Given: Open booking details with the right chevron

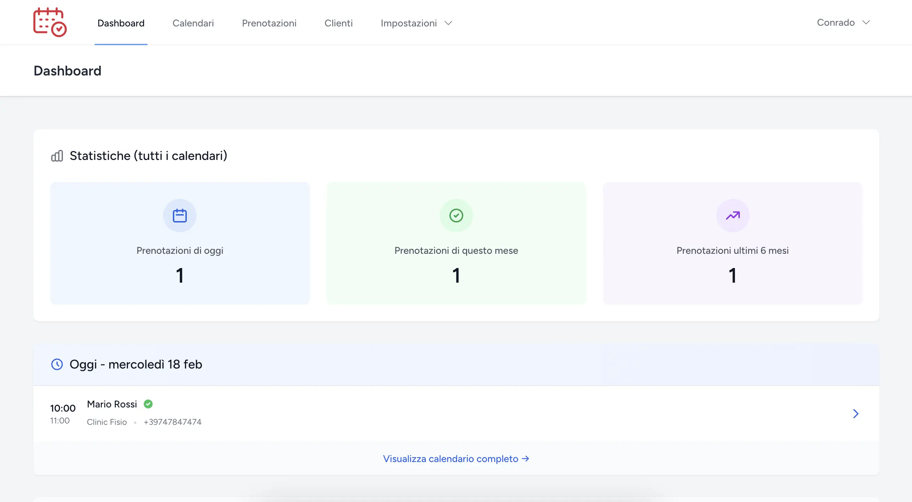Looking at the screenshot, I should pyautogui.click(x=856, y=414).
